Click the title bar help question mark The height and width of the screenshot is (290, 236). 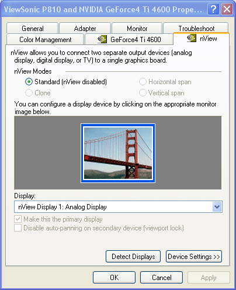coord(213,9)
